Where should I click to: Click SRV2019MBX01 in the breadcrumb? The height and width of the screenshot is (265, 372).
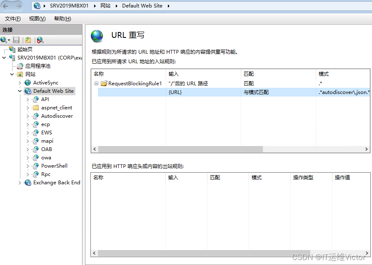(x=69, y=6)
